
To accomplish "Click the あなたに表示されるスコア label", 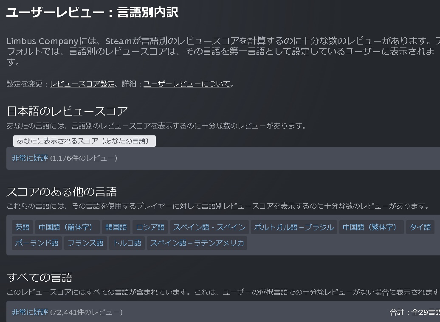I will tap(84, 141).
